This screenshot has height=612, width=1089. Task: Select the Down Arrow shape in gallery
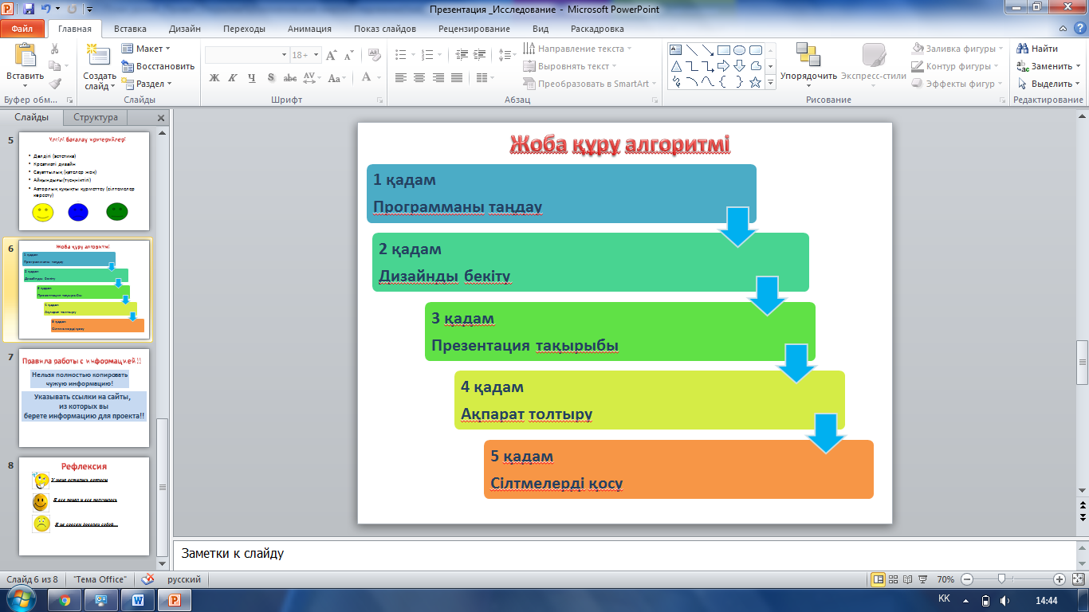point(739,65)
